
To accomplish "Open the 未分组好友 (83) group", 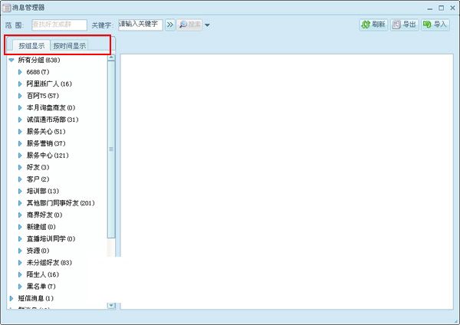I will click(54, 262).
